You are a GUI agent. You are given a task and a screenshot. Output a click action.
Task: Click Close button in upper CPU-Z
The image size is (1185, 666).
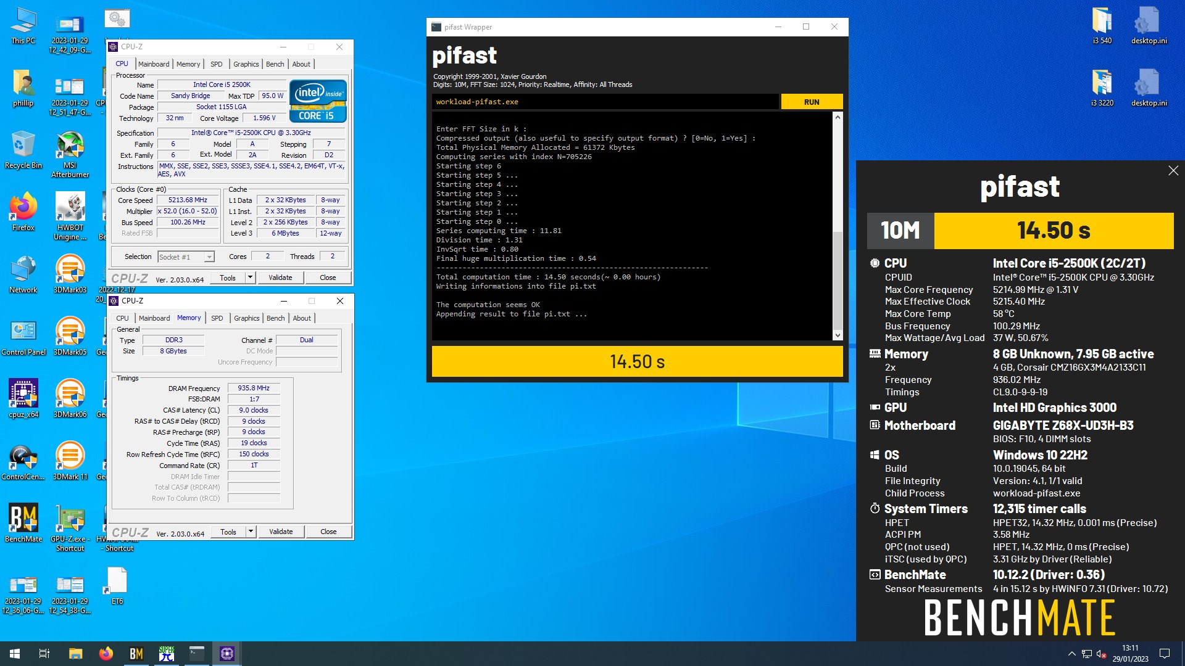click(x=328, y=277)
